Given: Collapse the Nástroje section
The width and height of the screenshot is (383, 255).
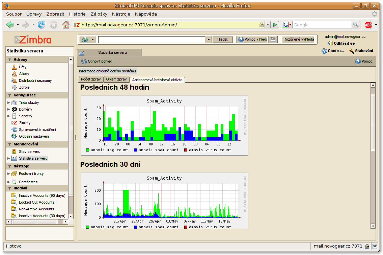Looking at the screenshot, I should point(9,166).
